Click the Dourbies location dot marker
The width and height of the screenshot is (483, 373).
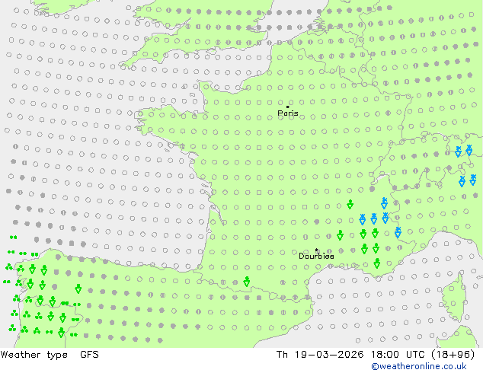(x=316, y=250)
